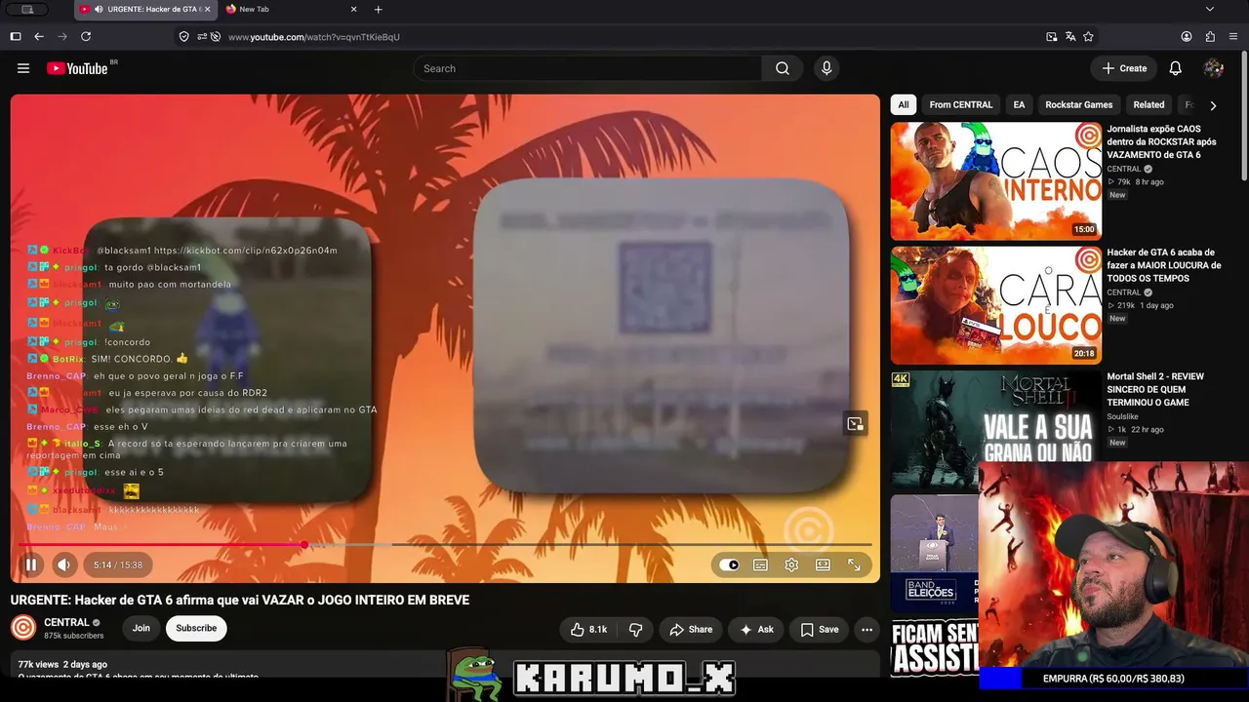This screenshot has width=1249, height=702.
Task: Open 'Jornalista expõe CAOS dentro da ROCKSTAR' title
Action: [1161, 142]
